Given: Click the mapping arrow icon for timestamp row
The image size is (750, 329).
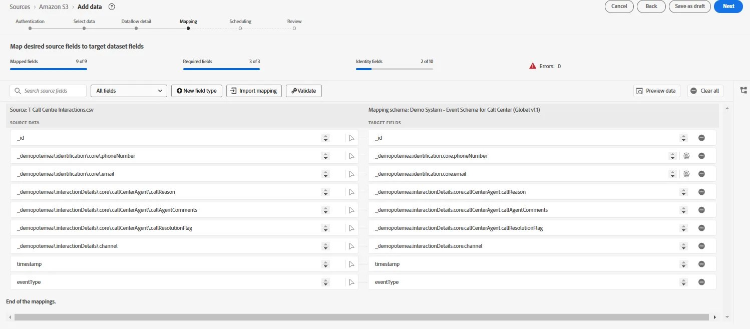Looking at the screenshot, I should click(352, 264).
